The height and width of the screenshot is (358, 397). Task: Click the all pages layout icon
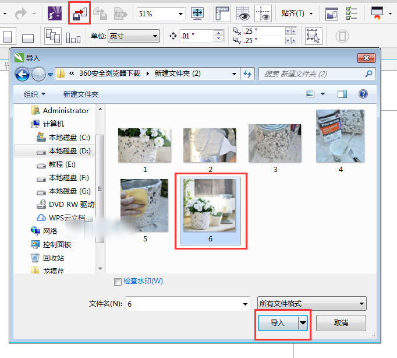click(x=53, y=36)
